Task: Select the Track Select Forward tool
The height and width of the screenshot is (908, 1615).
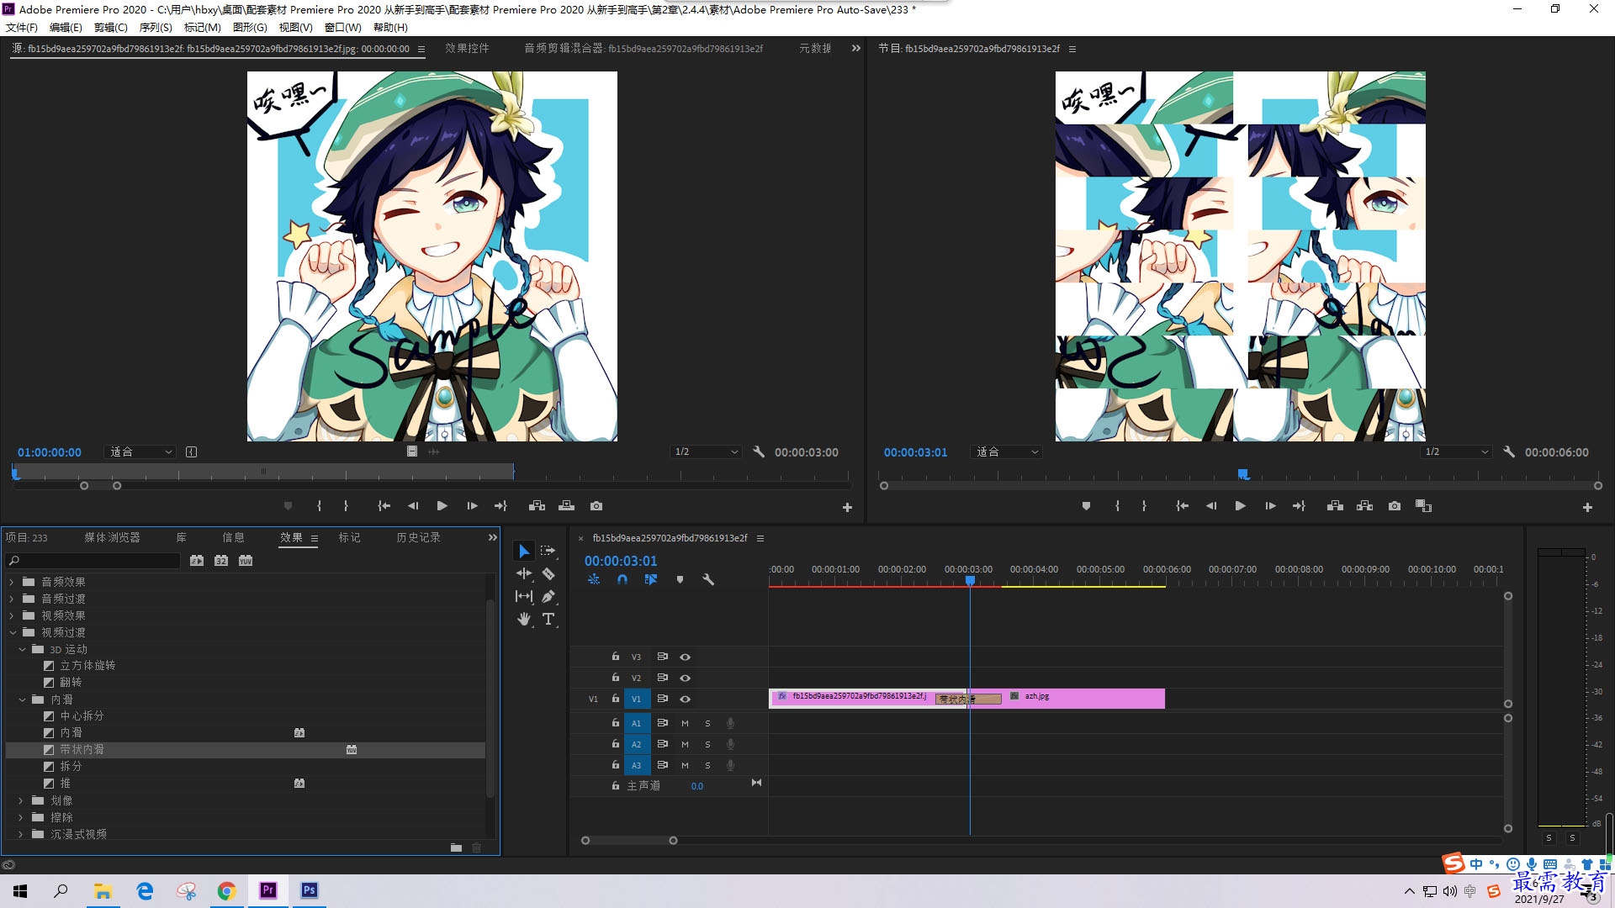Action: [x=548, y=551]
